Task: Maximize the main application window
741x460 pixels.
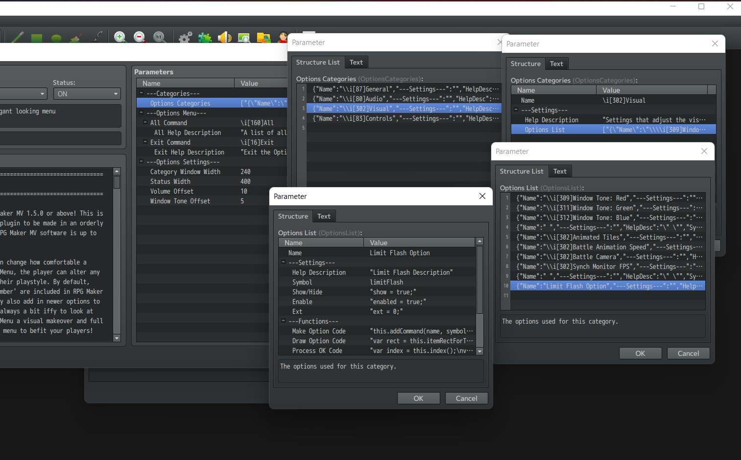Action: 701,6
